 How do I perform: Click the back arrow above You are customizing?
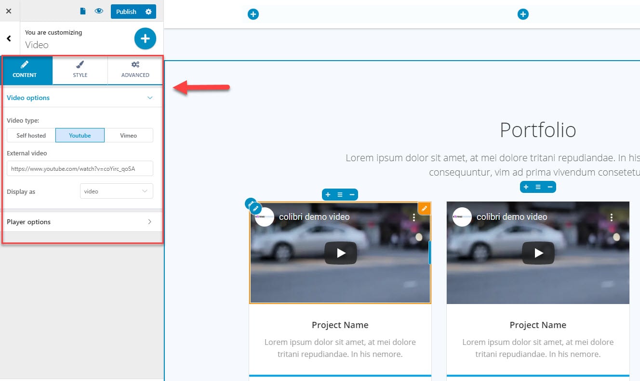point(9,38)
